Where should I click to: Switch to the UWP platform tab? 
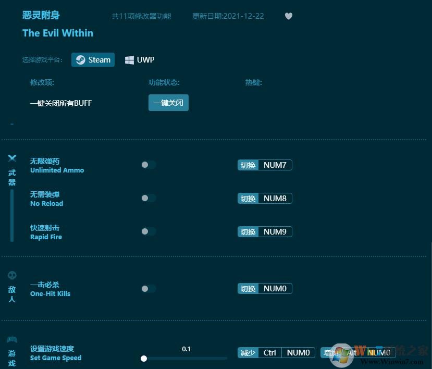click(139, 59)
